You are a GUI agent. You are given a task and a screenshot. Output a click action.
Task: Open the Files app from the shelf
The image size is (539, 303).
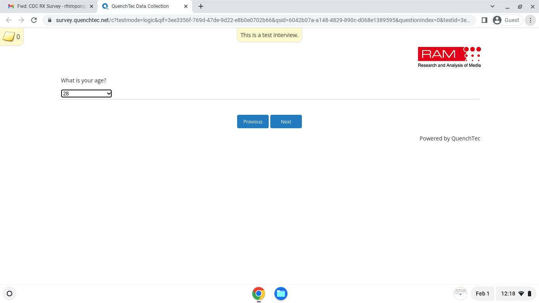[x=281, y=294]
